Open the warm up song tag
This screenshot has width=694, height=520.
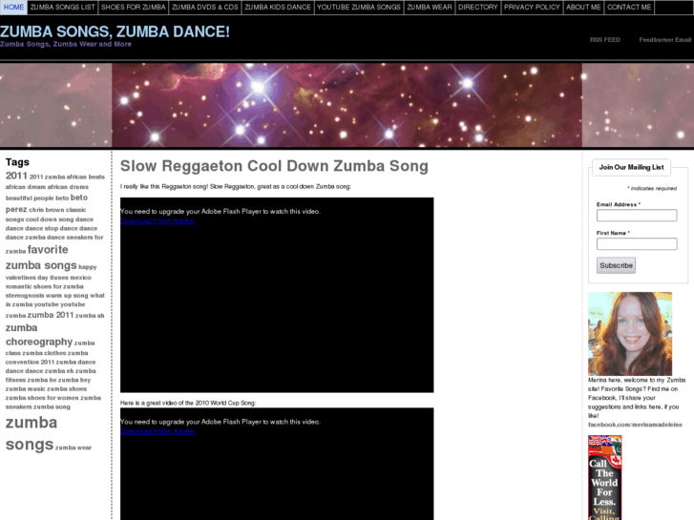(x=67, y=296)
